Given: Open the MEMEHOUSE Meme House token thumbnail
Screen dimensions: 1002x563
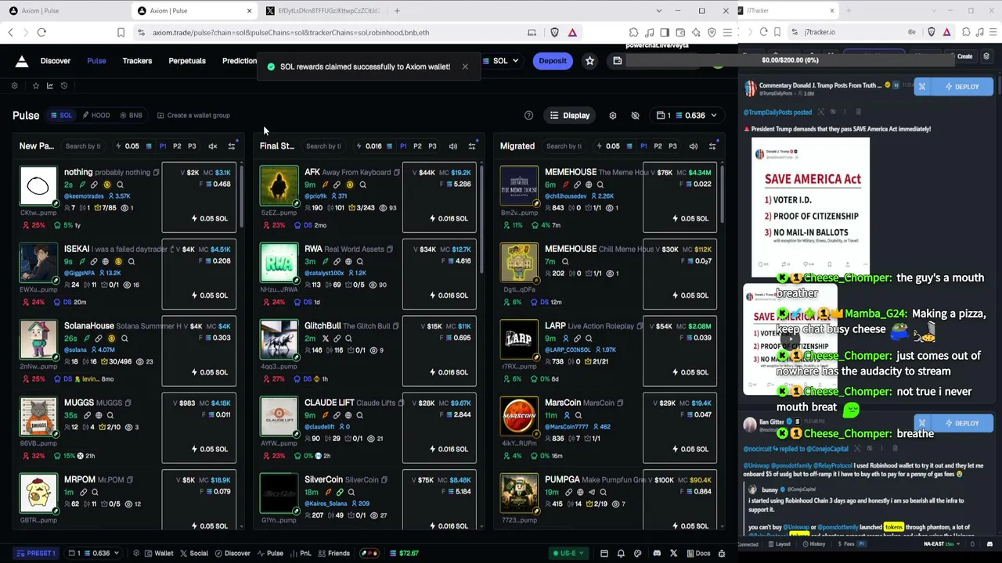Looking at the screenshot, I should tap(519, 186).
